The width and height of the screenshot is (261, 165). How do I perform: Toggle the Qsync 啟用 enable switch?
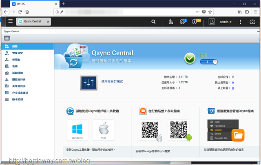click(x=209, y=62)
